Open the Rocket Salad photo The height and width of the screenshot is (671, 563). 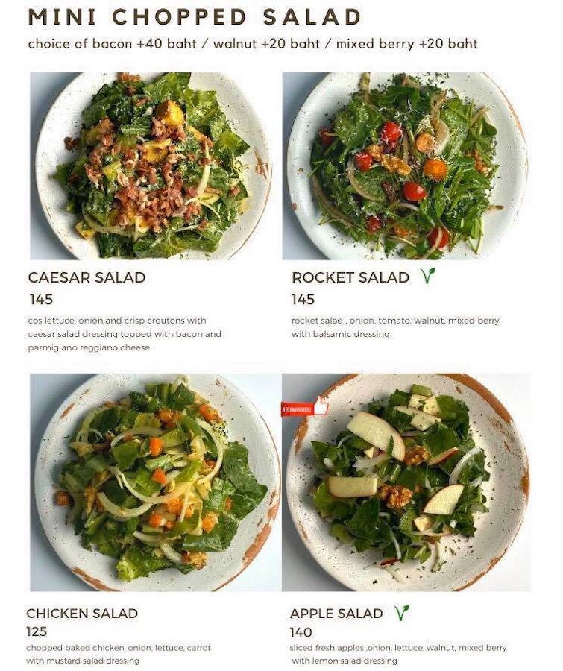click(x=406, y=166)
